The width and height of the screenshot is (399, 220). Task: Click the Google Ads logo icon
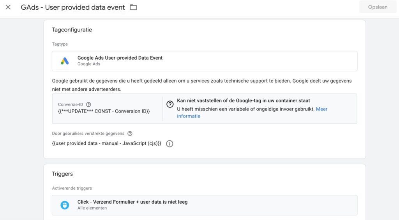(65, 61)
